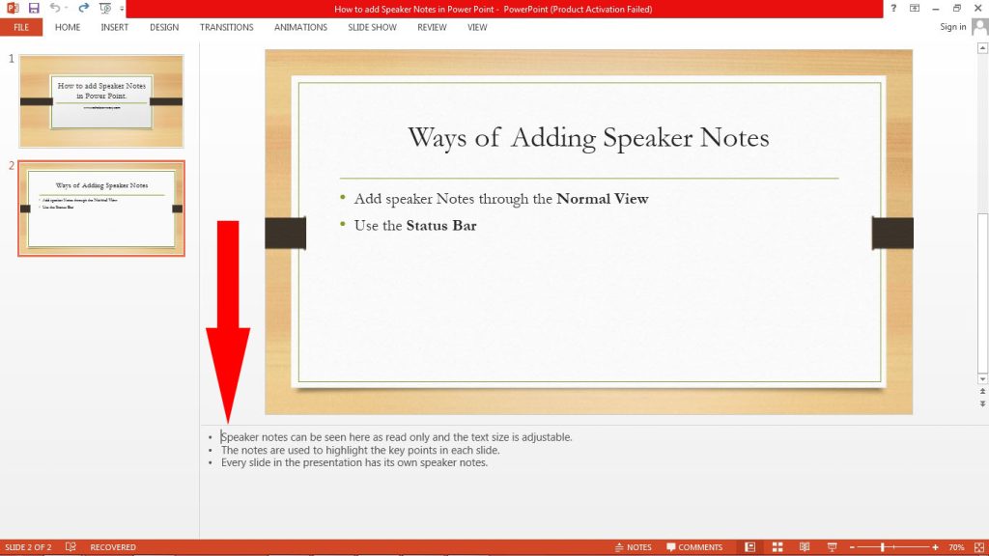Screen dimensions: 989x556
Task: Select the Normal view icon
Action: pyautogui.click(x=749, y=546)
